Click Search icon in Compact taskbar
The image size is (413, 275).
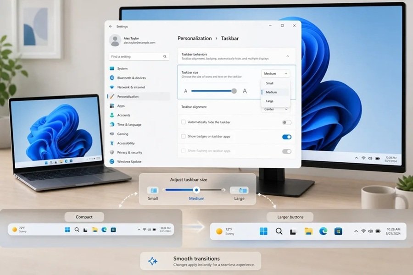click(77, 230)
